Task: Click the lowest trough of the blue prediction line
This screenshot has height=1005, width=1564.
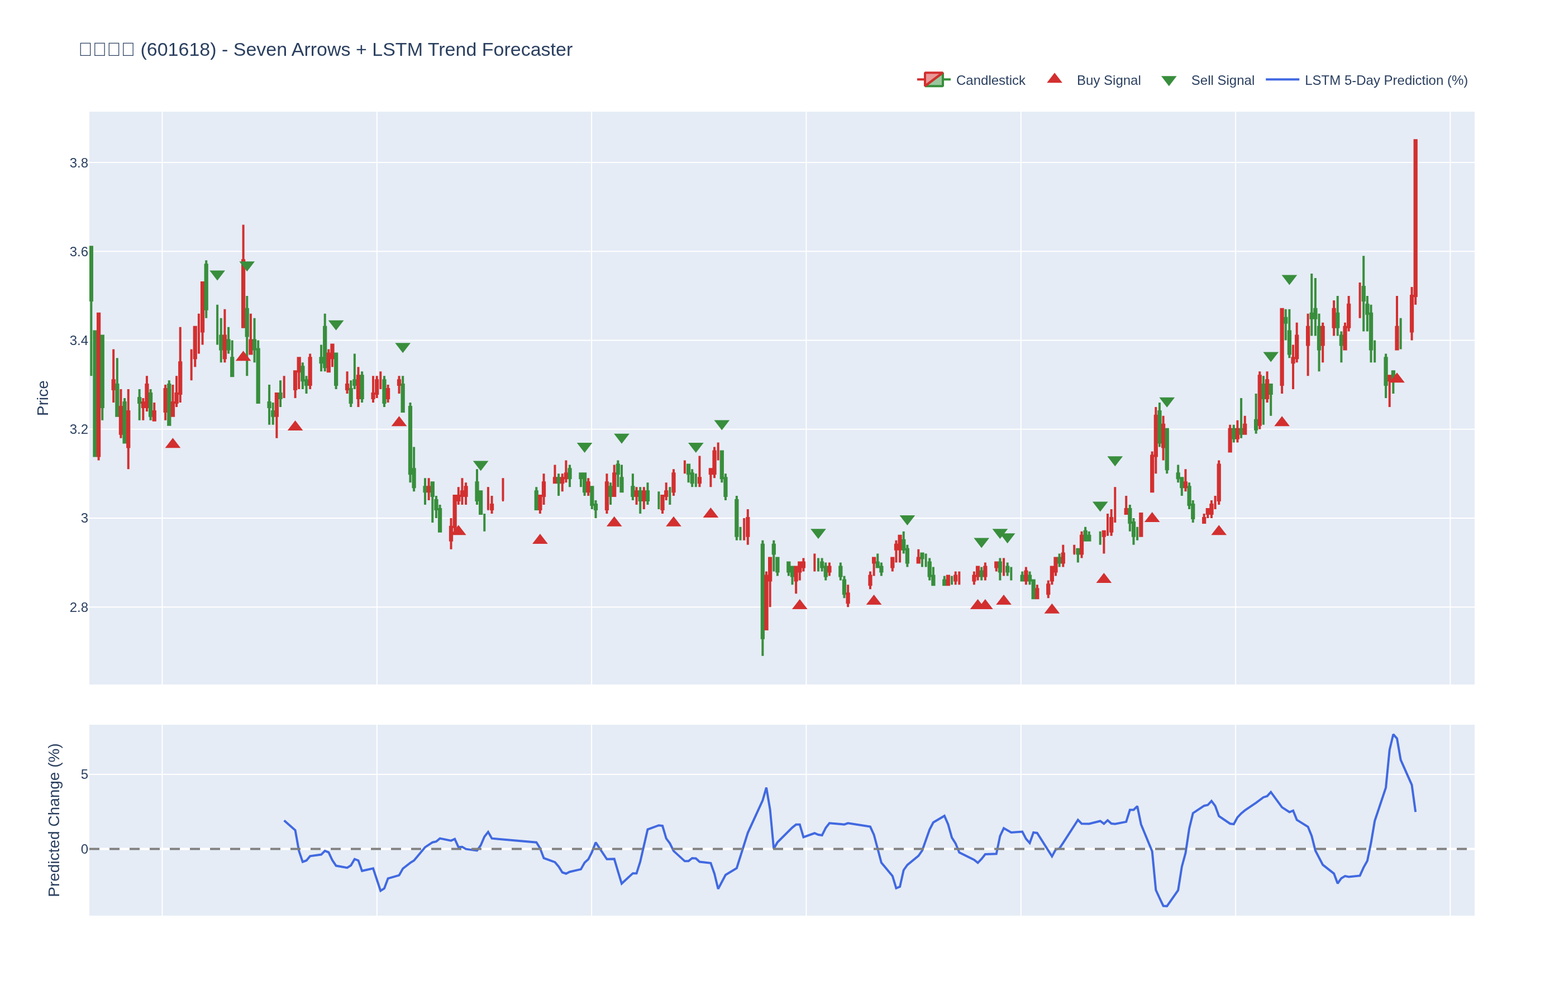Action: pos(1165,906)
